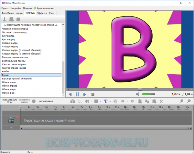Mute the track with its speaker icon
This screenshot has width=194, height=154.
[11, 117]
